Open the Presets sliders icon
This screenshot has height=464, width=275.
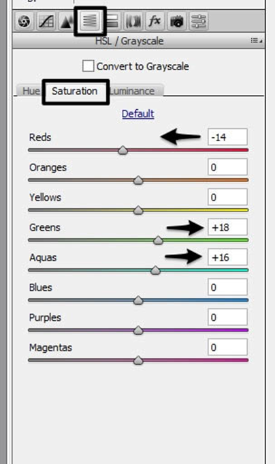point(199,22)
